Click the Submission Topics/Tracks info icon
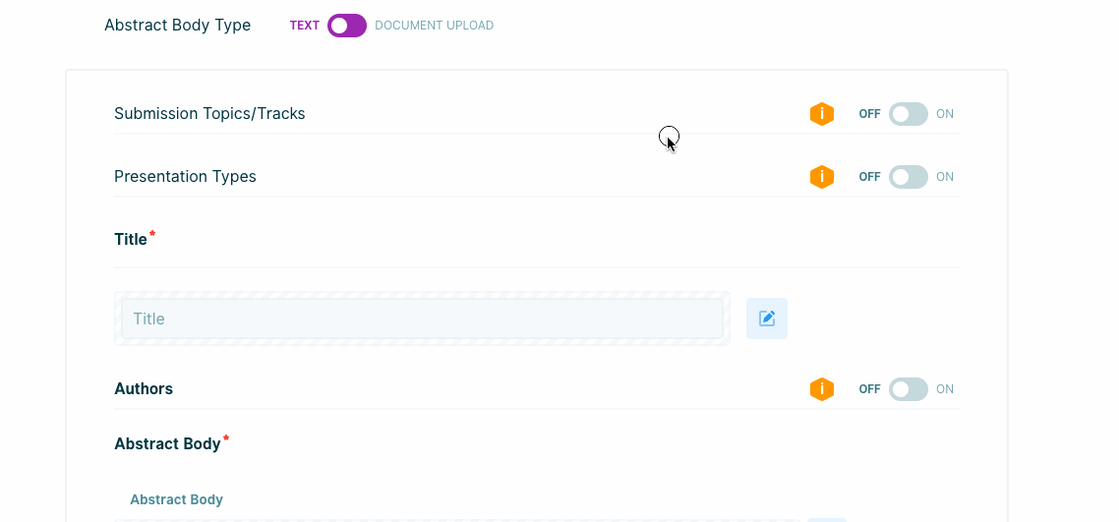The height and width of the screenshot is (522, 1119). click(821, 114)
